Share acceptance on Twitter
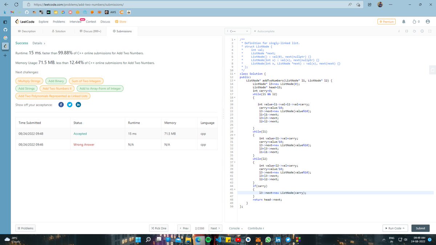Viewport: 436px width, 245px height. click(70, 105)
